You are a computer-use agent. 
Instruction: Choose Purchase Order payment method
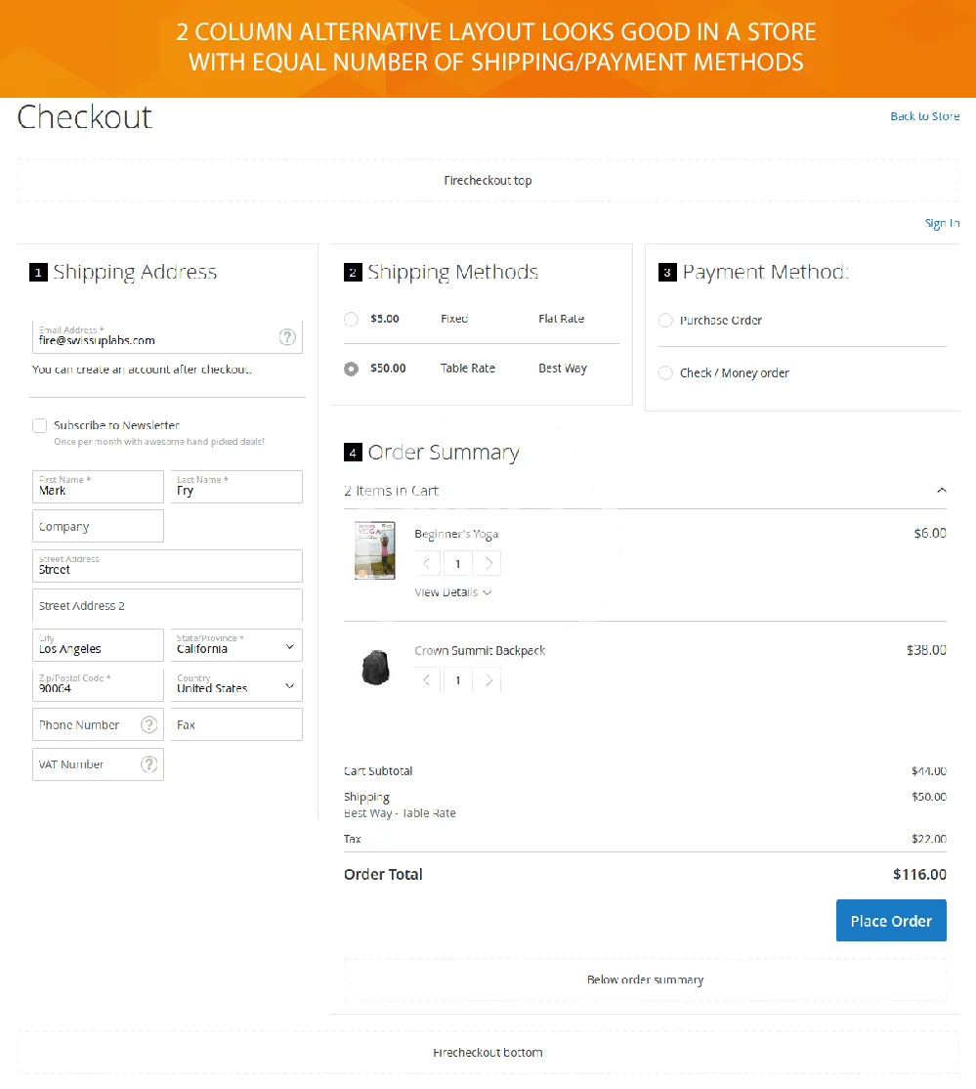(x=665, y=321)
